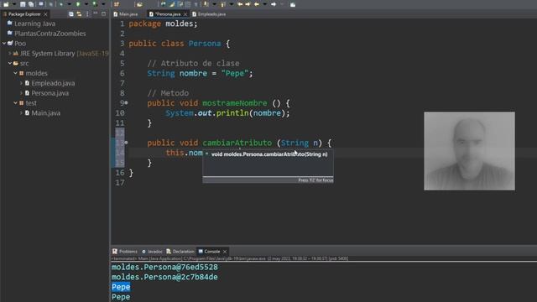This screenshot has width=537, height=302.
Task: Jump to Previous Annotation icon
Action: click(x=223, y=4)
